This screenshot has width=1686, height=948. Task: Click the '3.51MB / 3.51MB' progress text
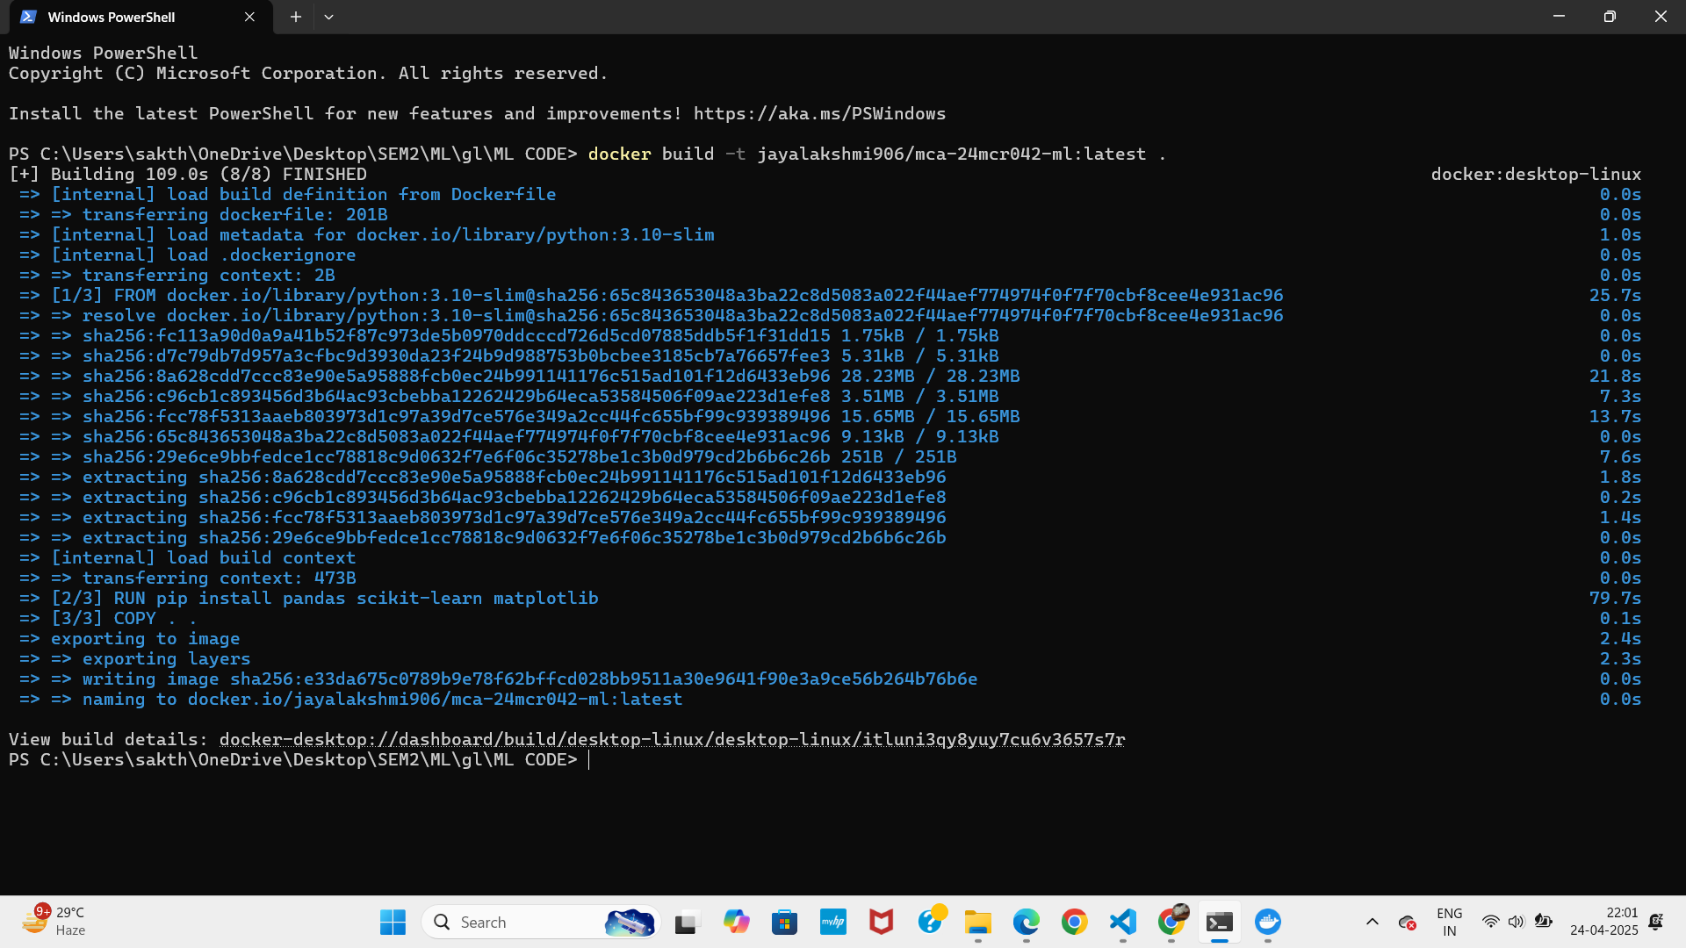pyautogui.click(x=920, y=397)
